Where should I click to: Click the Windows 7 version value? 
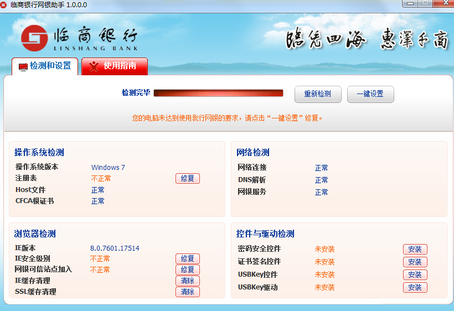click(x=108, y=168)
